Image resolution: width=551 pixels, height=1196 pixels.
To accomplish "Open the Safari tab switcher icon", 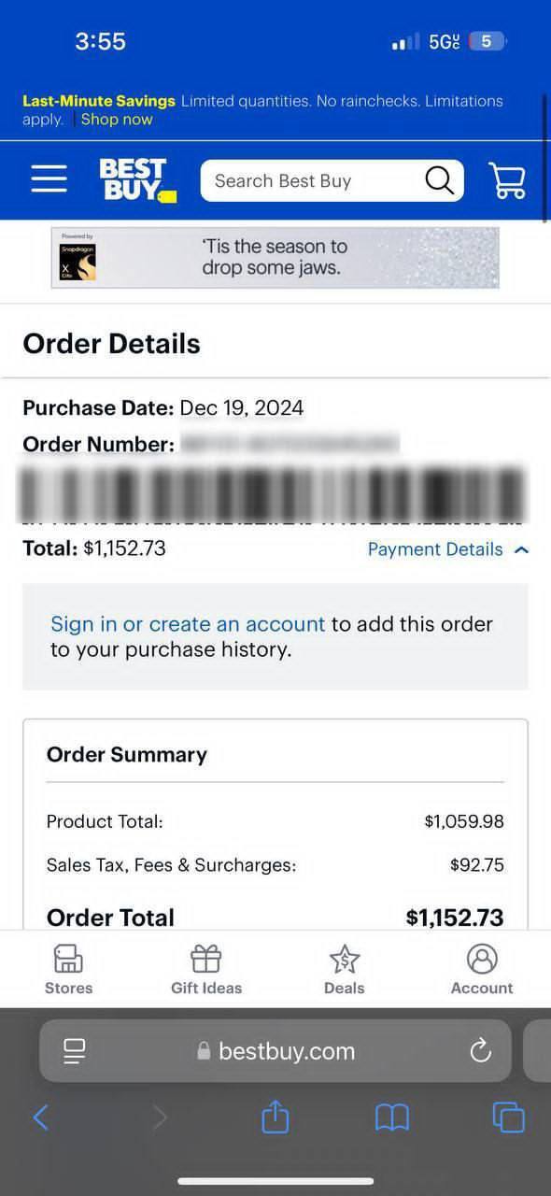I will [508, 1118].
